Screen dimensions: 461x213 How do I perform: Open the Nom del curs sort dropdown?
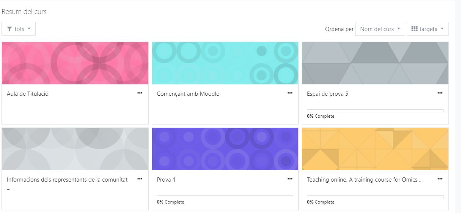[x=380, y=29]
